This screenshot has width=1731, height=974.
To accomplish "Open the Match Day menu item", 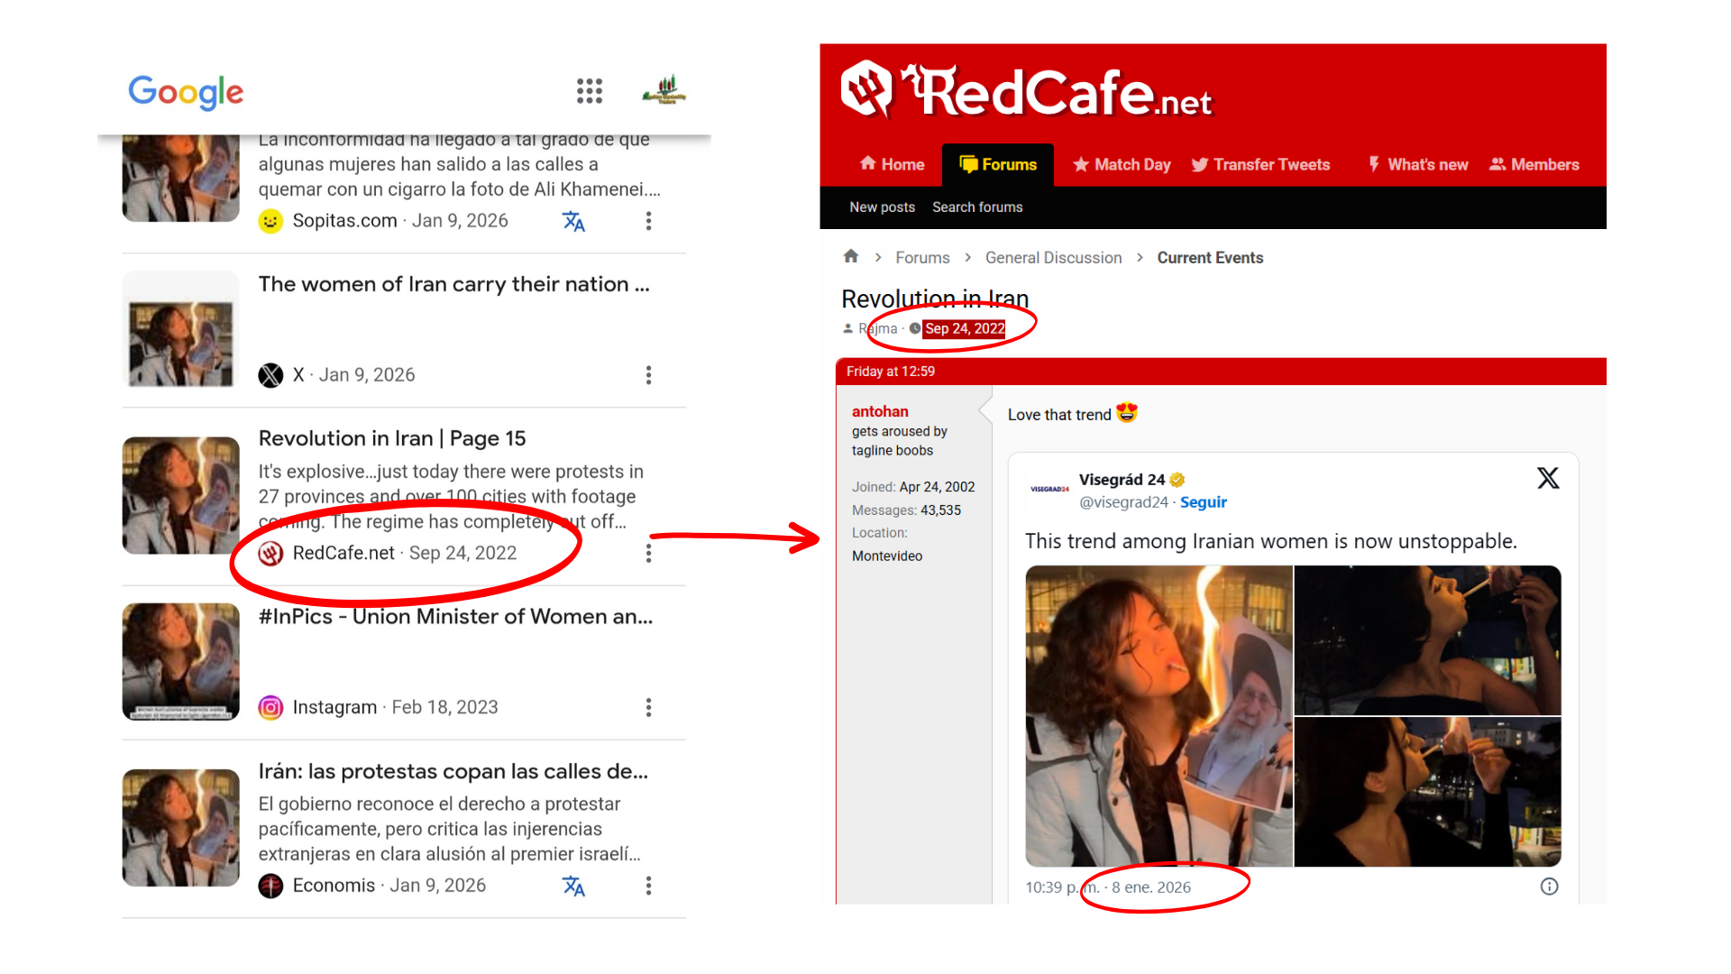I will [x=1122, y=164].
